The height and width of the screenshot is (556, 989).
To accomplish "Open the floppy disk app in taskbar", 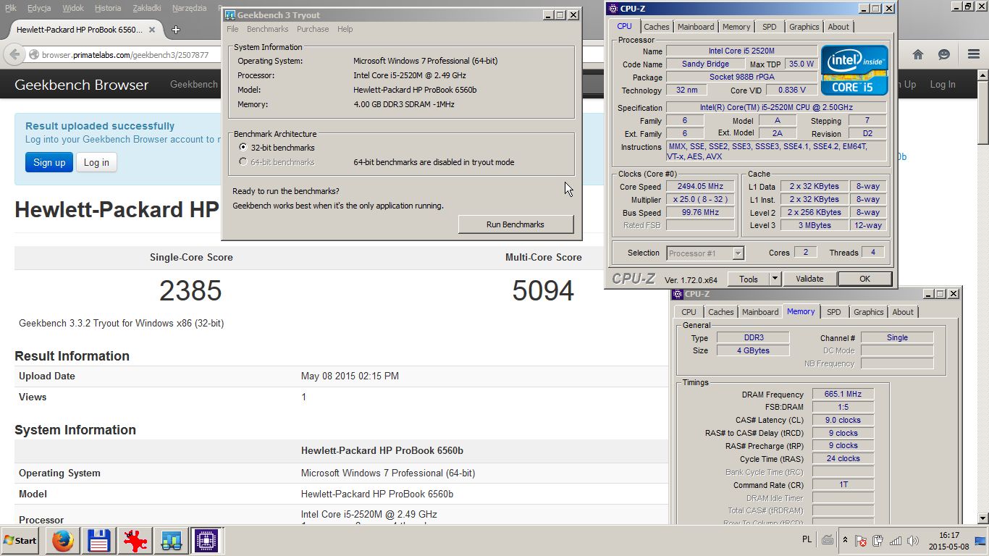I will 98,540.
